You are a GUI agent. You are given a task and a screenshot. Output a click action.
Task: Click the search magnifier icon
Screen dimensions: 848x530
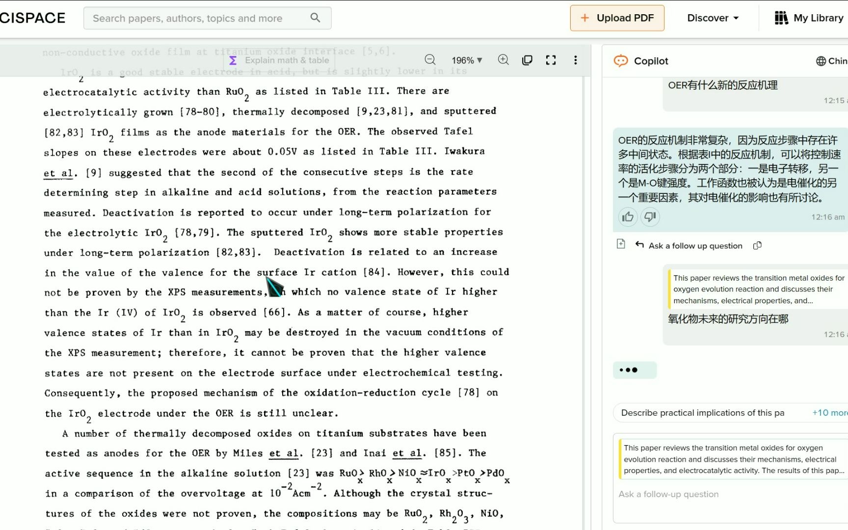315,18
